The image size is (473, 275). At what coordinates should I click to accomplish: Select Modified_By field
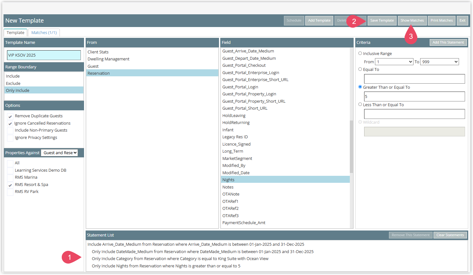pyautogui.click(x=285, y=166)
